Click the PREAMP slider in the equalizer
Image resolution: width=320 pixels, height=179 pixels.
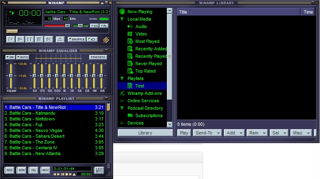coord(11,75)
